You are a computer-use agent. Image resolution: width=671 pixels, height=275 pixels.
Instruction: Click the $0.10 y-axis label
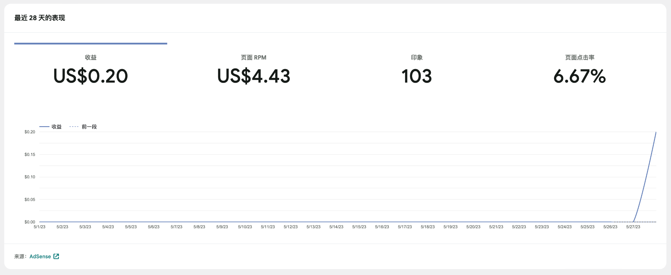(30, 177)
